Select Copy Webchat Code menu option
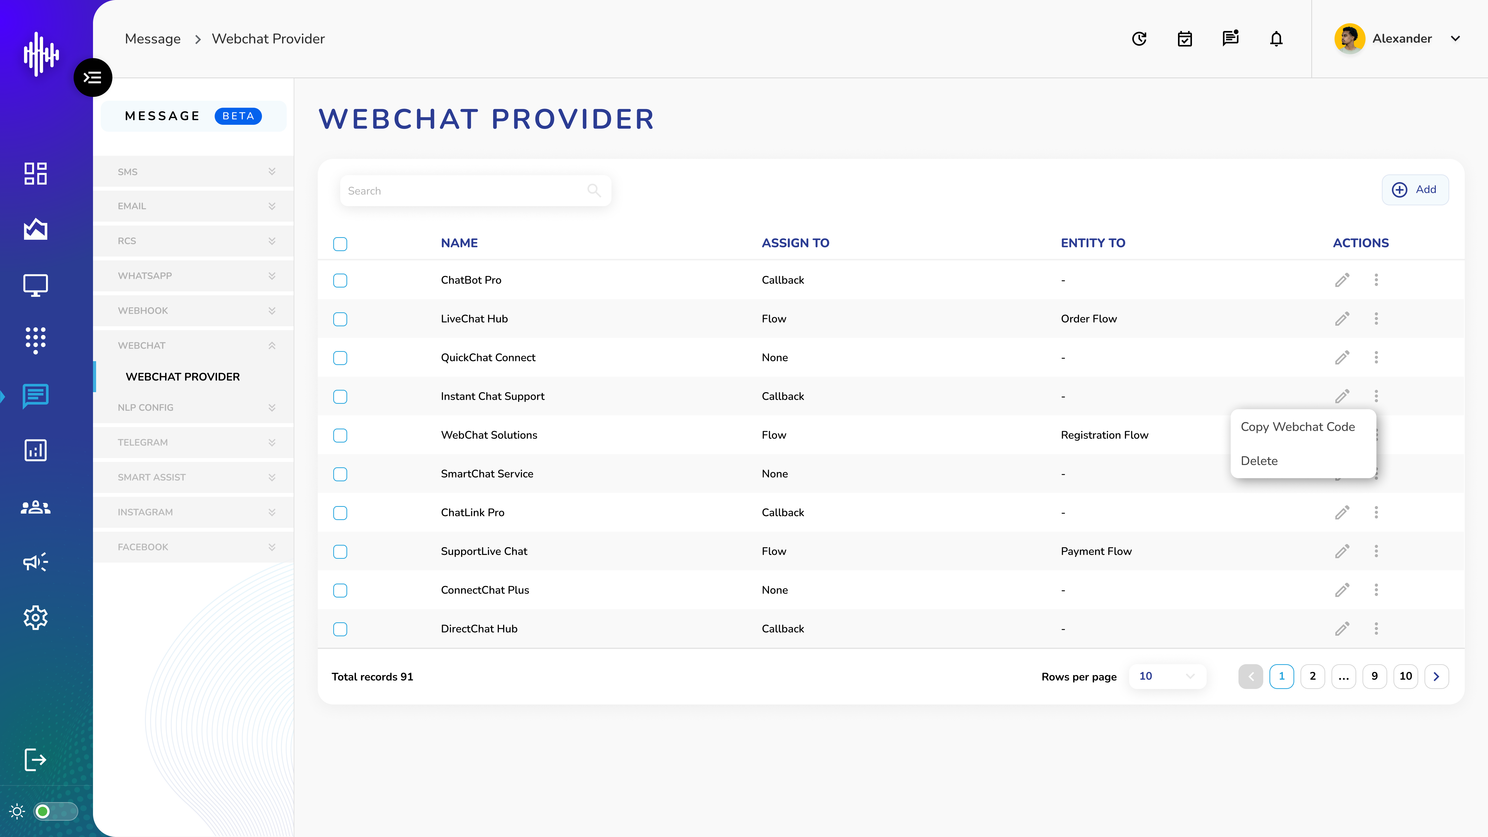Image resolution: width=1488 pixels, height=837 pixels. tap(1297, 427)
